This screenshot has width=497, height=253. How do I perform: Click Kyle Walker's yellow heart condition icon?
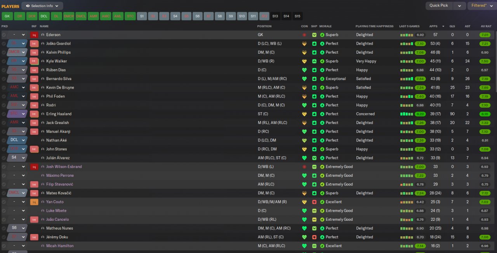[304, 61]
